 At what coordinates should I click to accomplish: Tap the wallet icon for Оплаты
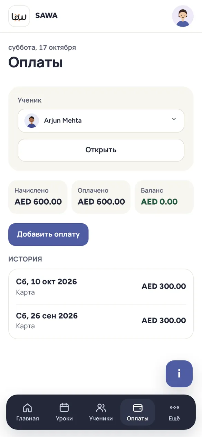137,408
